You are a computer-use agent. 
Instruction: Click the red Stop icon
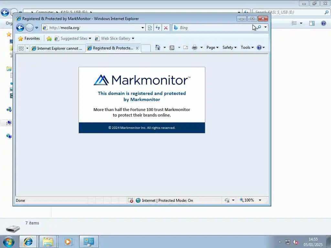pos(166,28)
